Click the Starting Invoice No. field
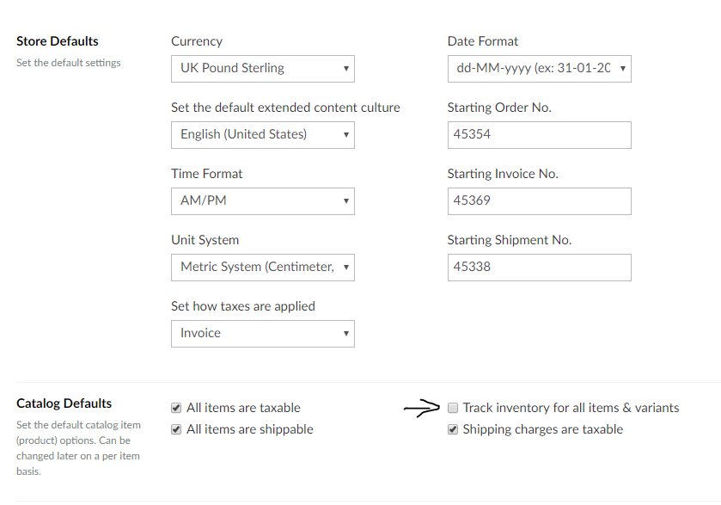Image resolution: width=721 pixels, height=505 pixels. pos(540,201)
